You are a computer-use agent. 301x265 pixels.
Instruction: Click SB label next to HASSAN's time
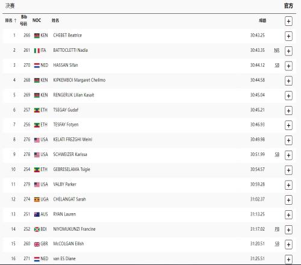pyautogui.click(x=277, y=65)
